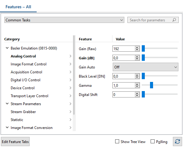Collapse the Basler Emulation tree node
This screenshot has width=183, height=147.
(x=7, y=48)
